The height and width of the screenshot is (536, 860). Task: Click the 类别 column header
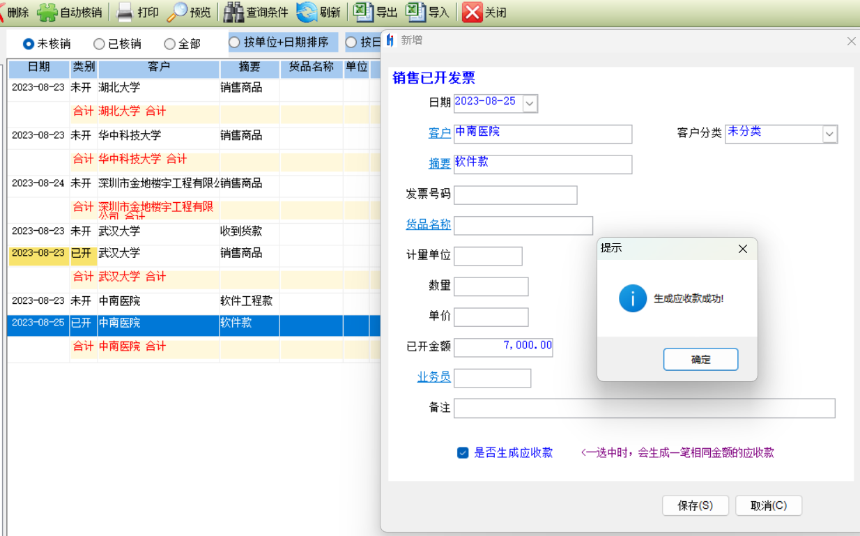84,68
